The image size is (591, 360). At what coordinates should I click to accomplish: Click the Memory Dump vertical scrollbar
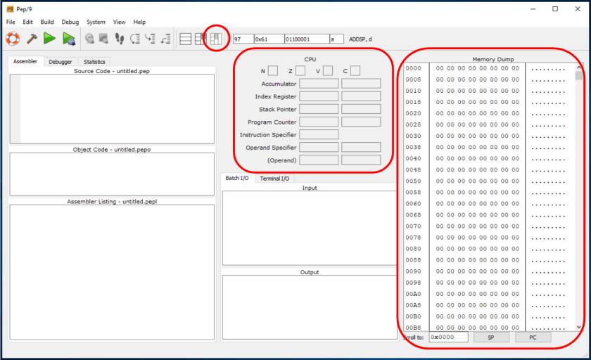click(579, 197)
